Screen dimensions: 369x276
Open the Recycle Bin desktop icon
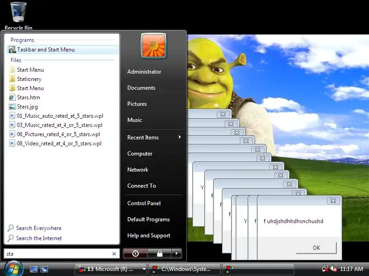point(18,16)
